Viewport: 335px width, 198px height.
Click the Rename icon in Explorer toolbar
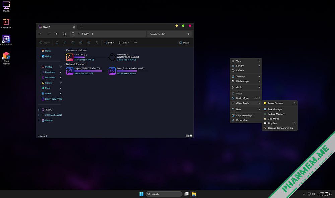[x=81, y=43]
